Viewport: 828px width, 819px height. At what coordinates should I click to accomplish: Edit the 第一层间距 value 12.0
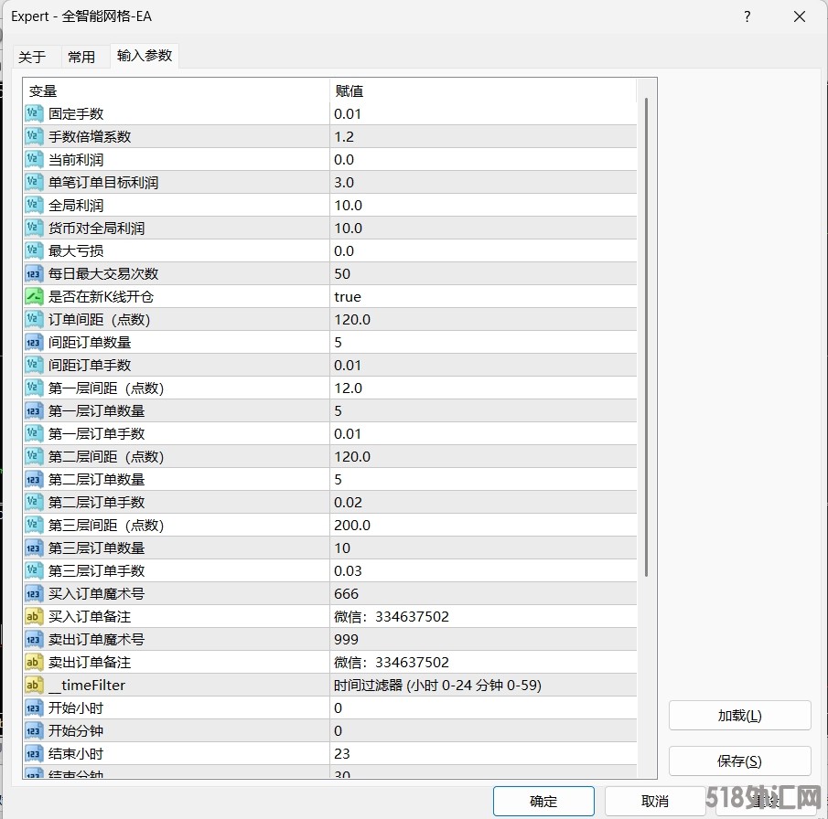[483, 388]
